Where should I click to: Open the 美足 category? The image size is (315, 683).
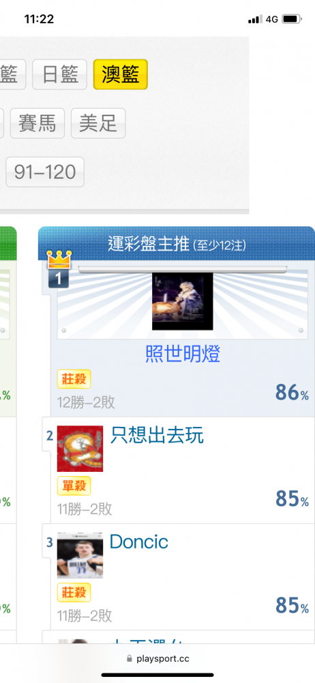click(98, 123)
